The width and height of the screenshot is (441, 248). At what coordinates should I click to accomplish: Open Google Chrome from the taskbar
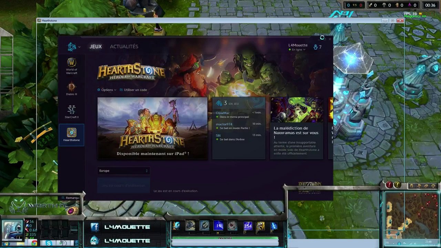34,244
